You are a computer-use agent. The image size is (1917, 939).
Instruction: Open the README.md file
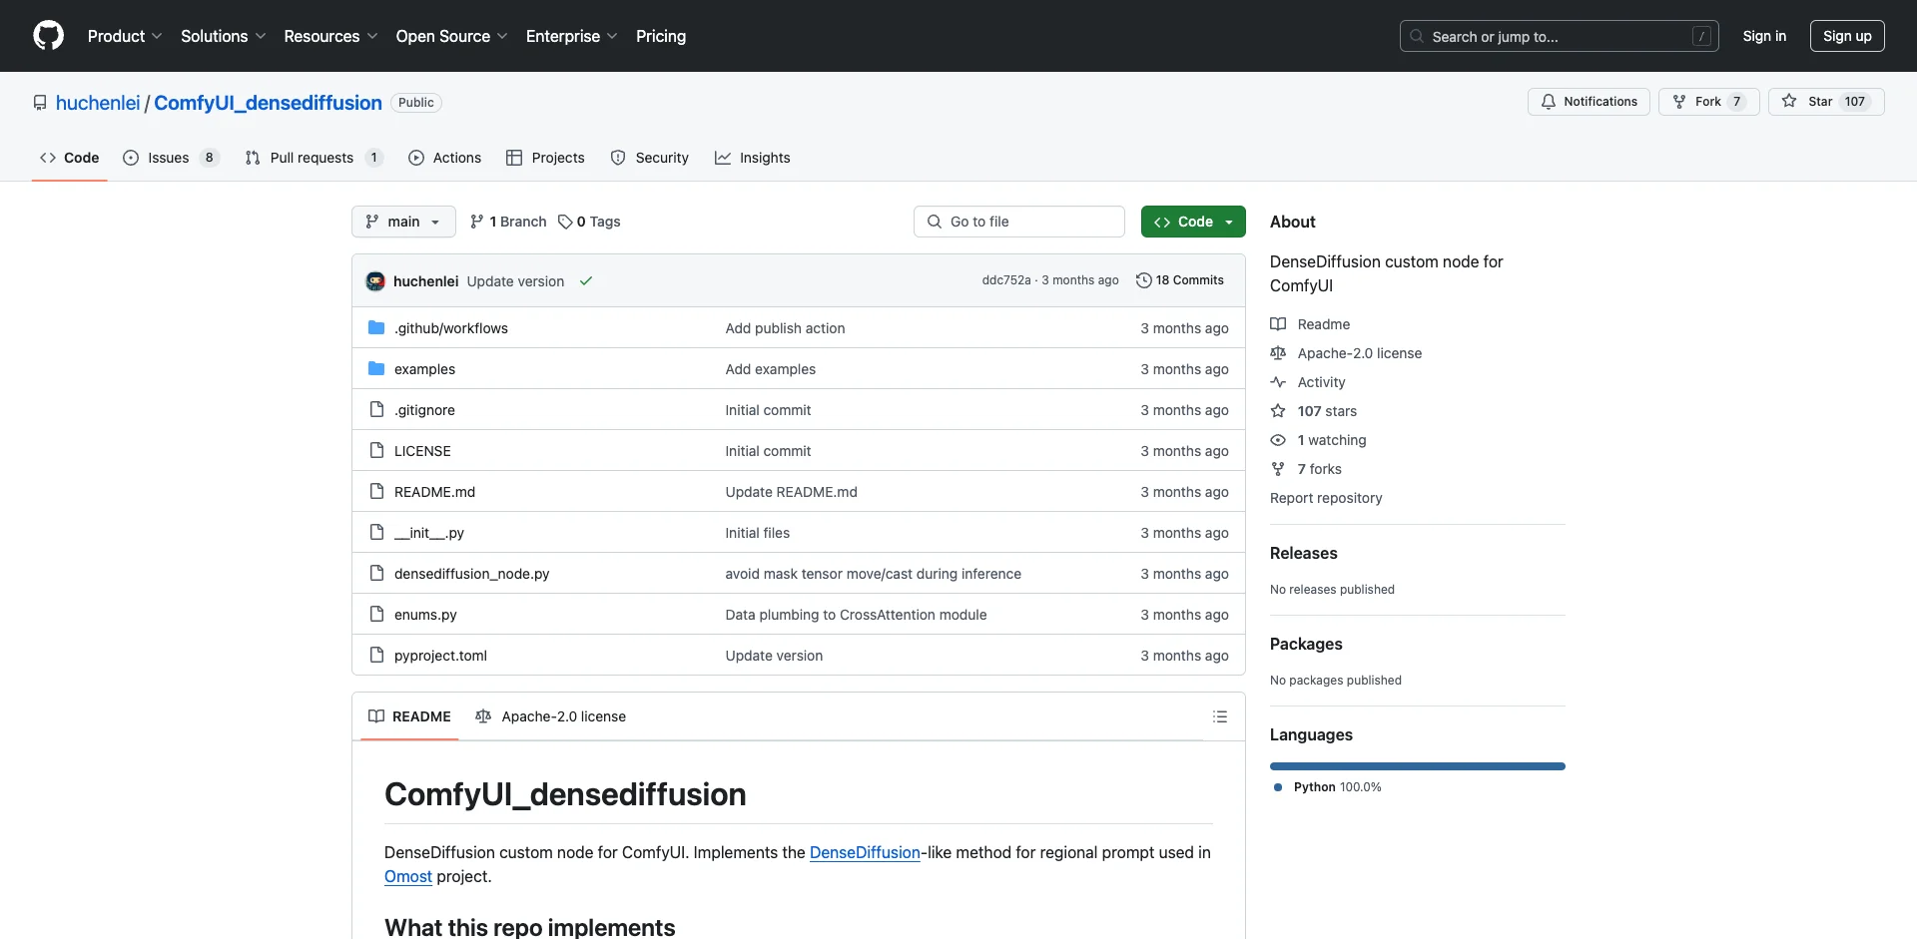click(x=434, y=492)
